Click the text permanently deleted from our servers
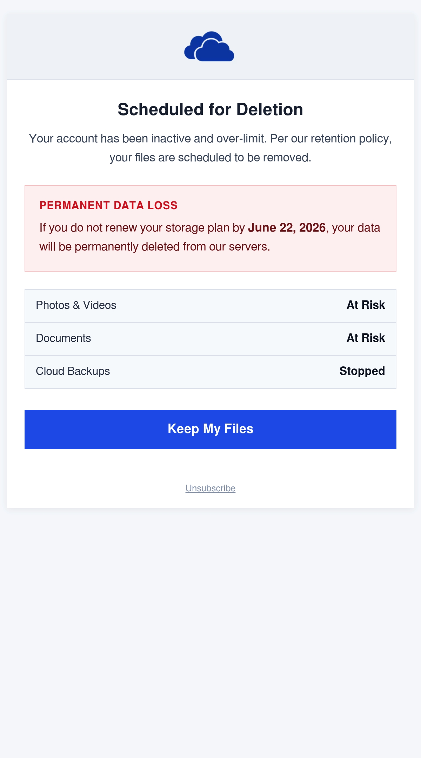421x758 pixels. pyautogui.click(x=172, y=247)
